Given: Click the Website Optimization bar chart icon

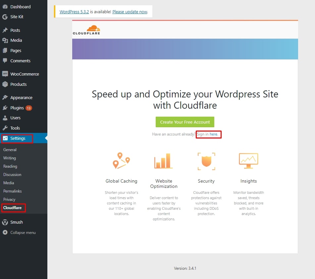Looking at the screenshot, I should [x=164, y=161].
